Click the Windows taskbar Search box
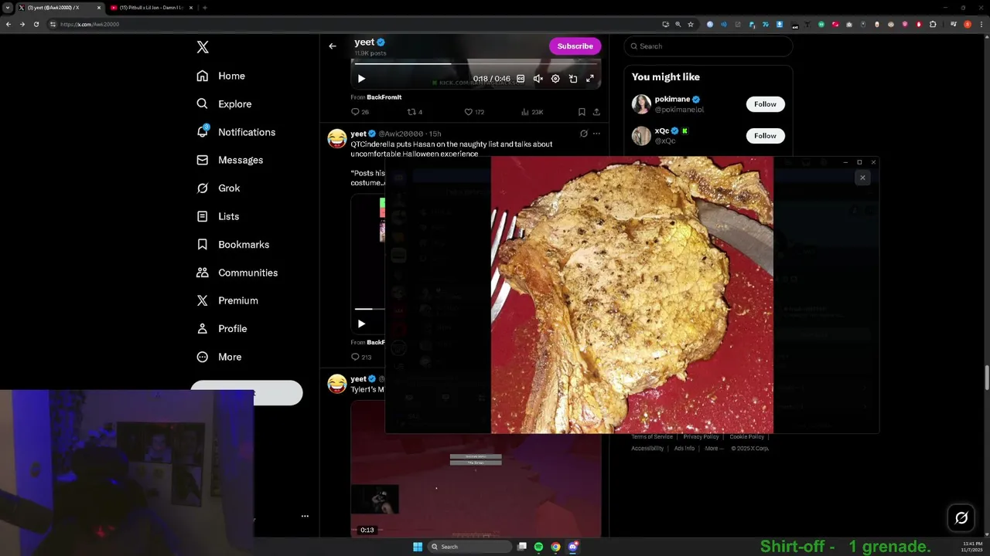The image size is (990, 556). 470,547
